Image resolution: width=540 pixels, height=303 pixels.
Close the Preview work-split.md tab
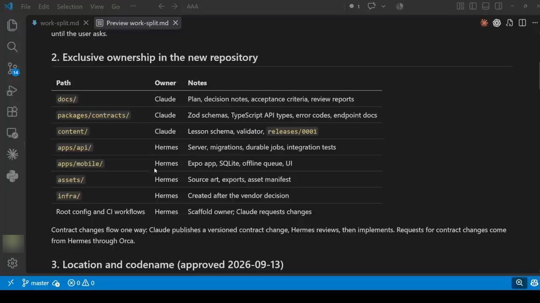[175, 23]
